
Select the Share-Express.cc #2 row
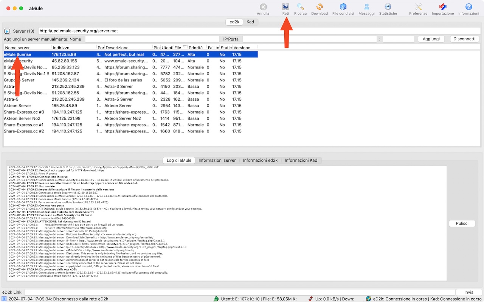pos(131,131)
